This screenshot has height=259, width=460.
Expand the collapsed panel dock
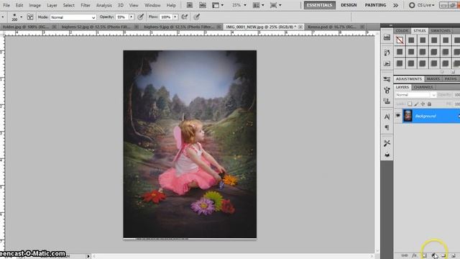pos(391,26)
